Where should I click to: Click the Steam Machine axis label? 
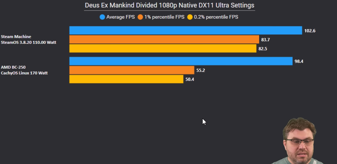pos(16,36)
